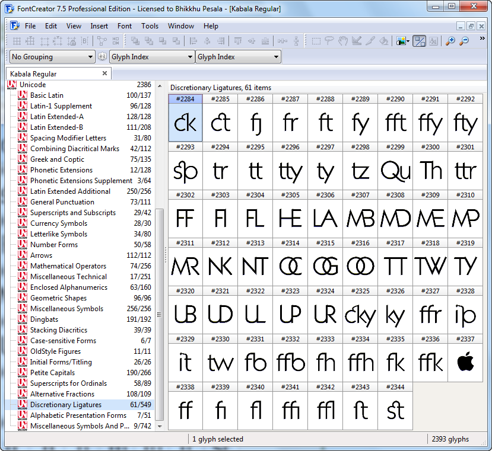
Task: Click the Zoom In magnifier icon
Action: 450,41
